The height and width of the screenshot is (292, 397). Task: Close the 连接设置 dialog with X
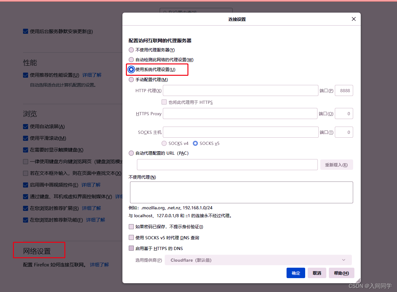354,19
